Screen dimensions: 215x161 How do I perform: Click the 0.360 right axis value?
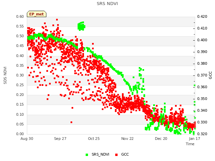[x=202, y=87]
